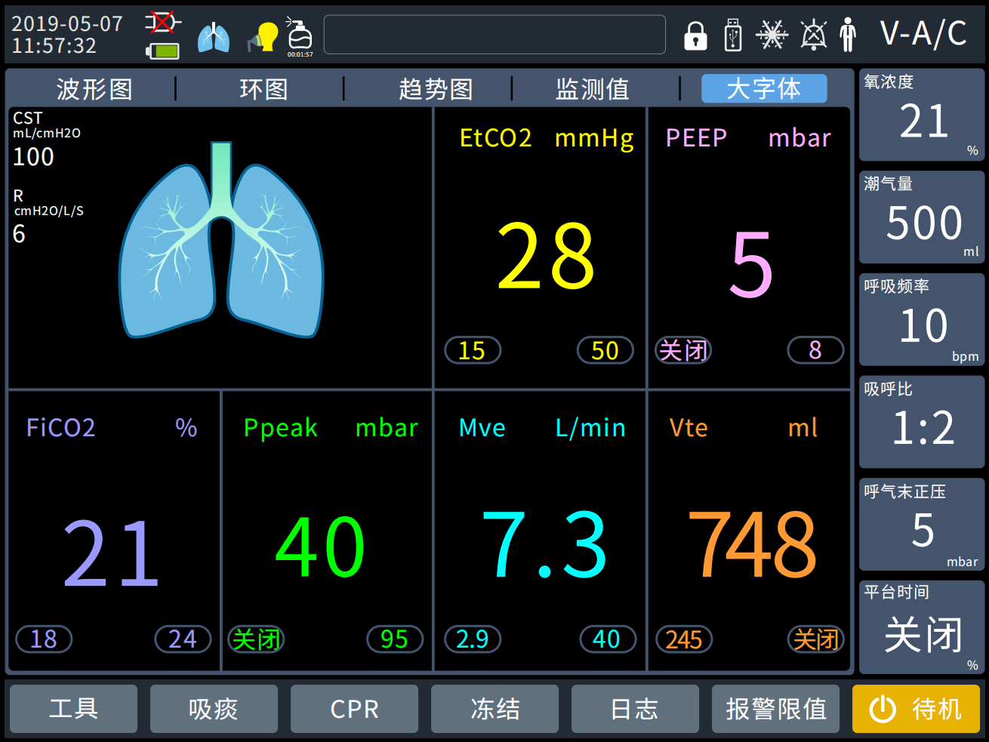The height and width of the screenshot is (742, 989).
Task: Tap the screen lock padlock icon
Action: click(x=695, y=35)
